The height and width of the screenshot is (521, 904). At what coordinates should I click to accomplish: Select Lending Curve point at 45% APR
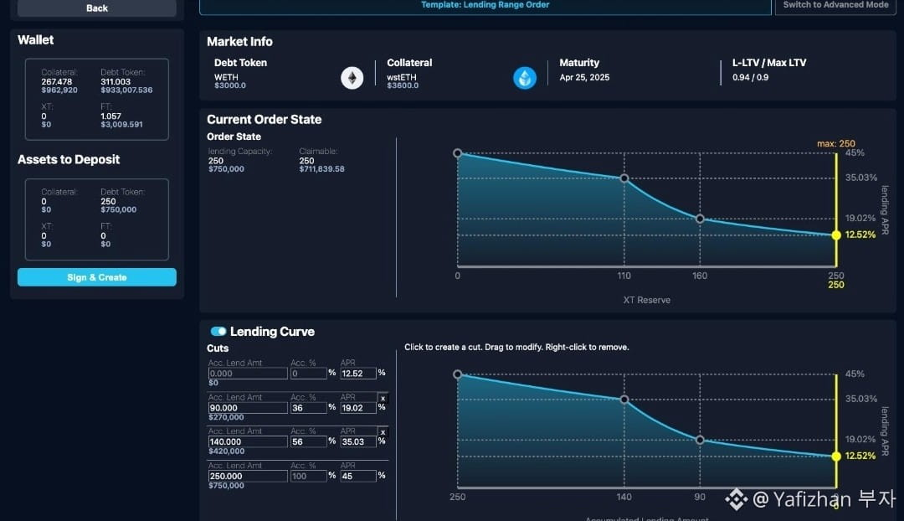[x=458, y=374]
